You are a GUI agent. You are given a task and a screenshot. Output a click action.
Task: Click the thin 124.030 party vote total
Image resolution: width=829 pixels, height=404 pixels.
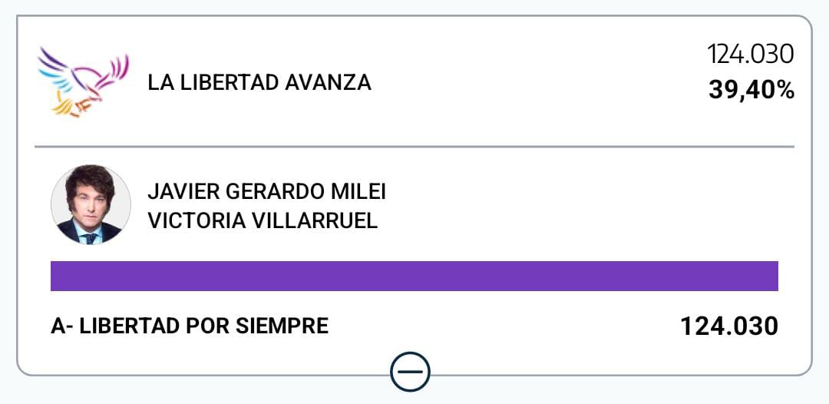pos(750,55)
